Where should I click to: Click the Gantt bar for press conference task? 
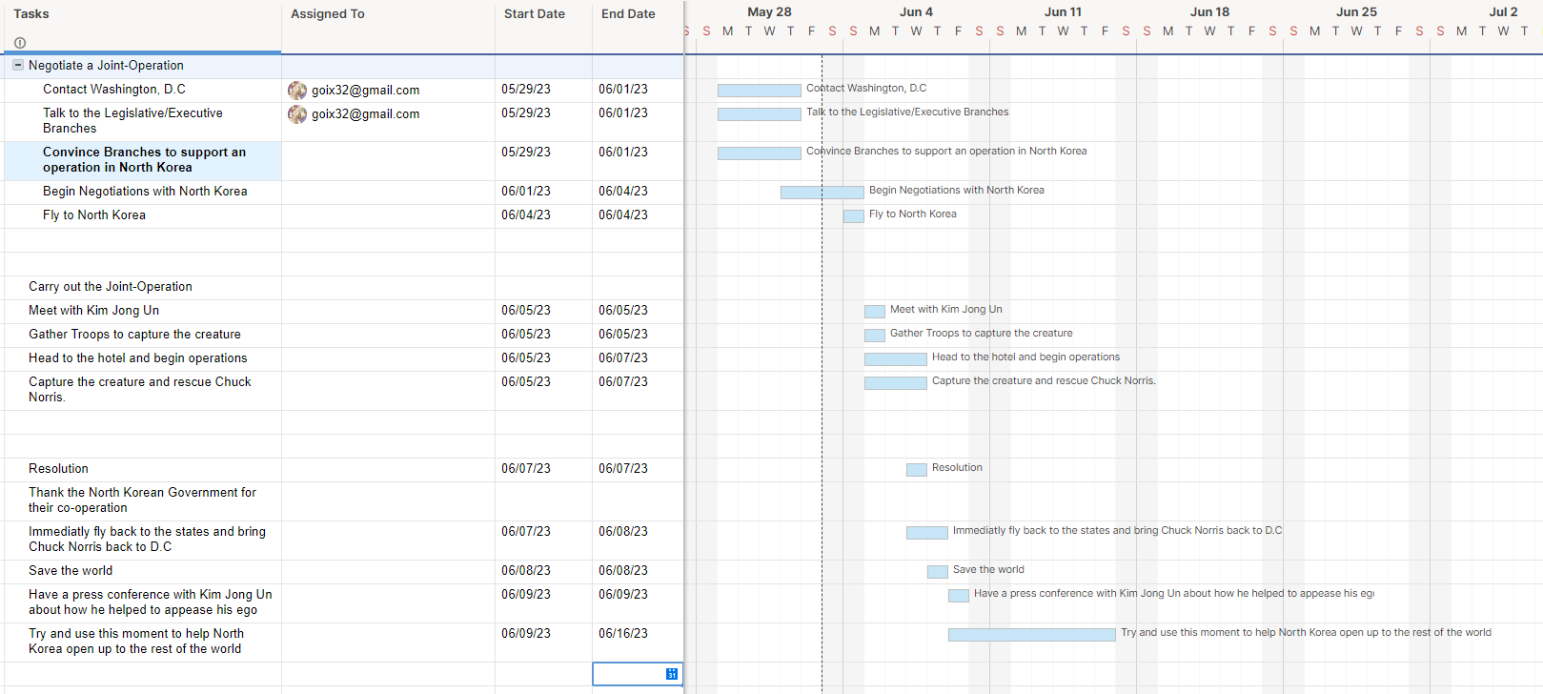(x=959, y=596)
